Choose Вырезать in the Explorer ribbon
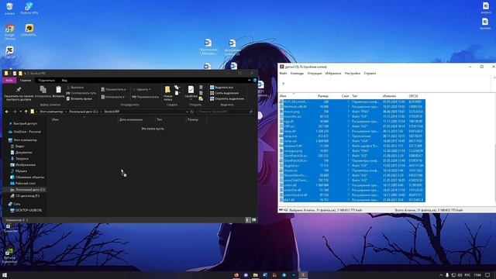The height and width of the screenshot is (279, 496). (75, 88)
